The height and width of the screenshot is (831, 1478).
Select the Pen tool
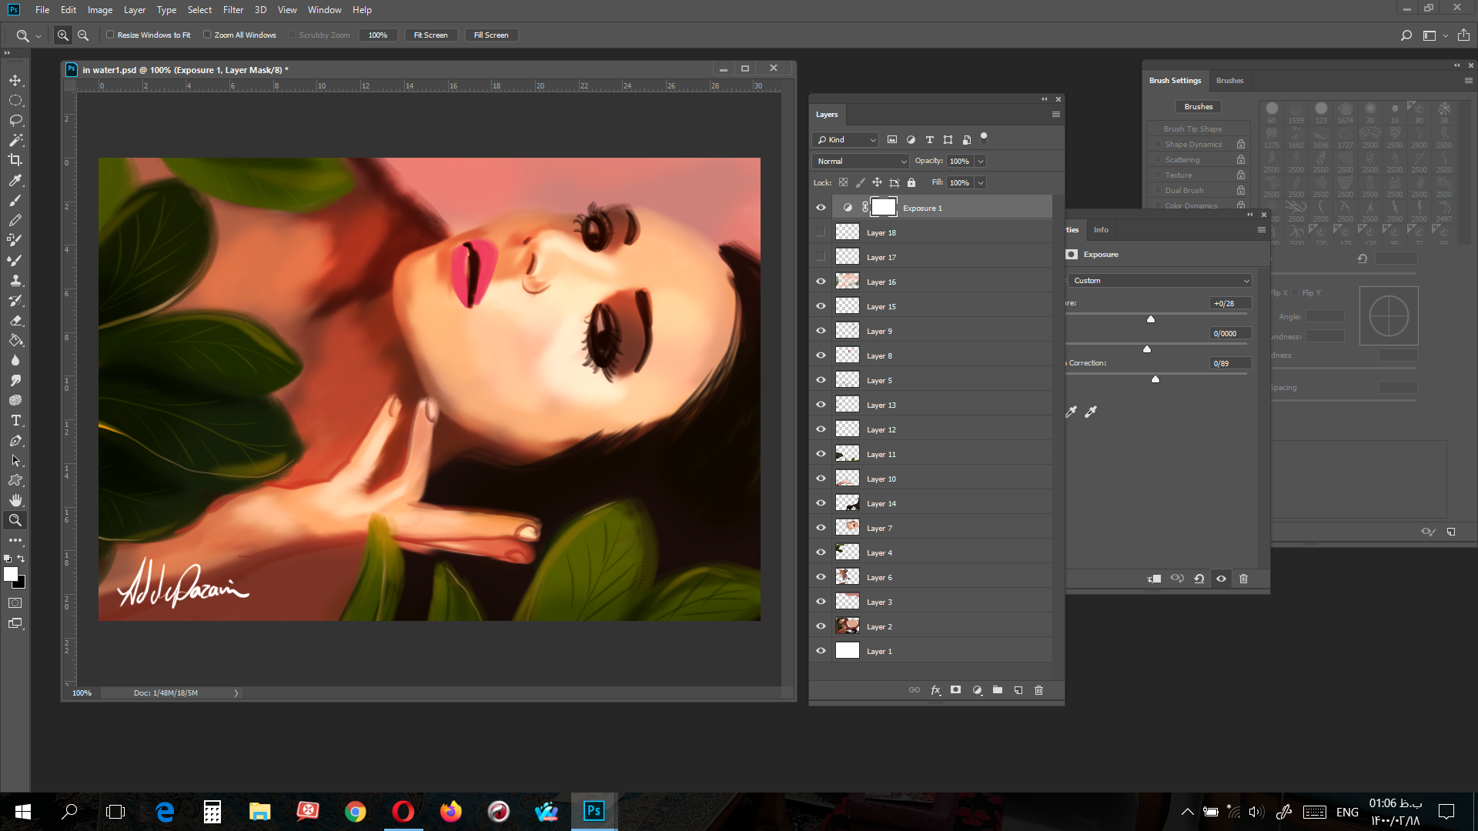(x=15, y=441)
